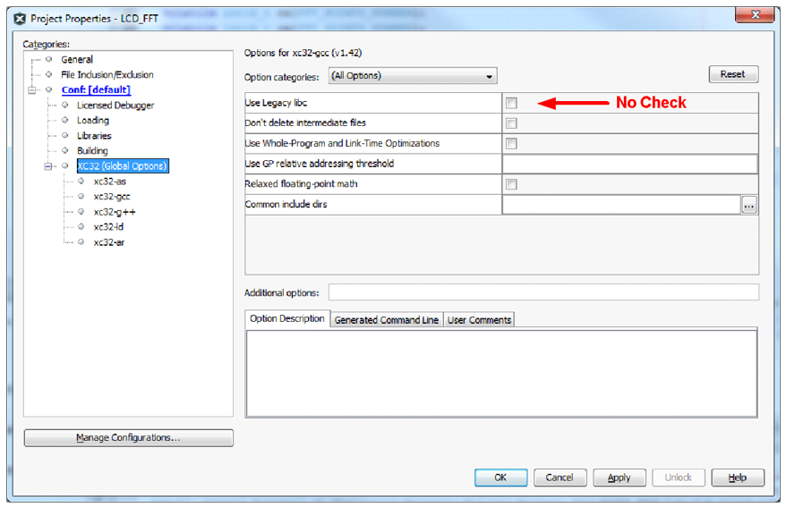Screen dimensions: 786x507
Task: Click the Relaxed floating-point math label
Action: coord(302,184)
